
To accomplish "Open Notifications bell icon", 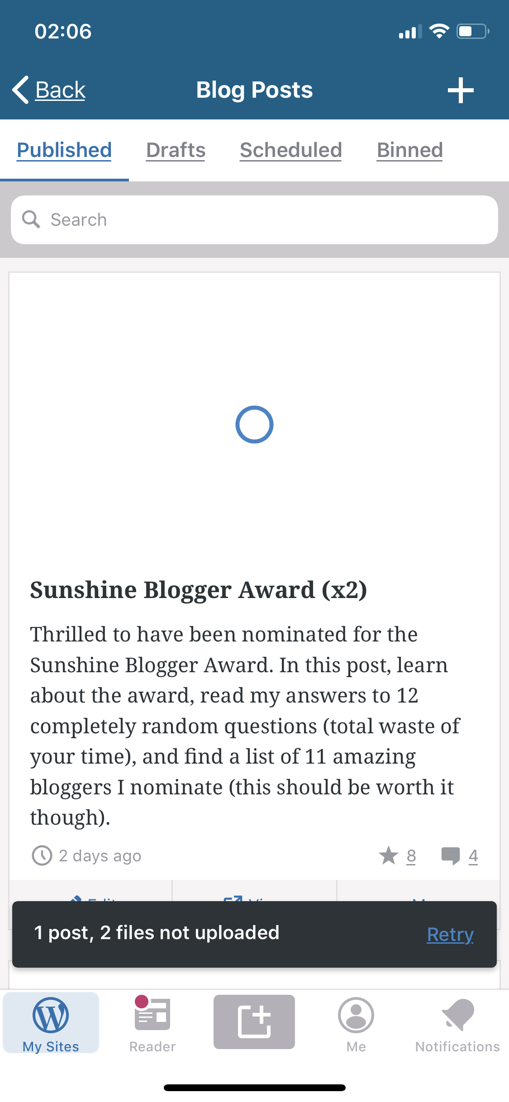I will pos(457,1015).
